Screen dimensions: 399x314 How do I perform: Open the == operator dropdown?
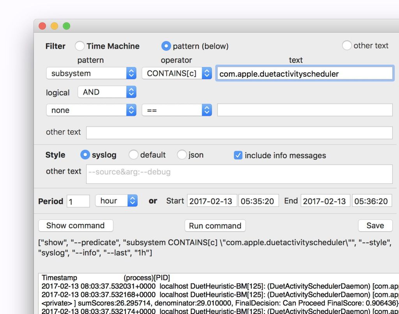click(177, 110)
